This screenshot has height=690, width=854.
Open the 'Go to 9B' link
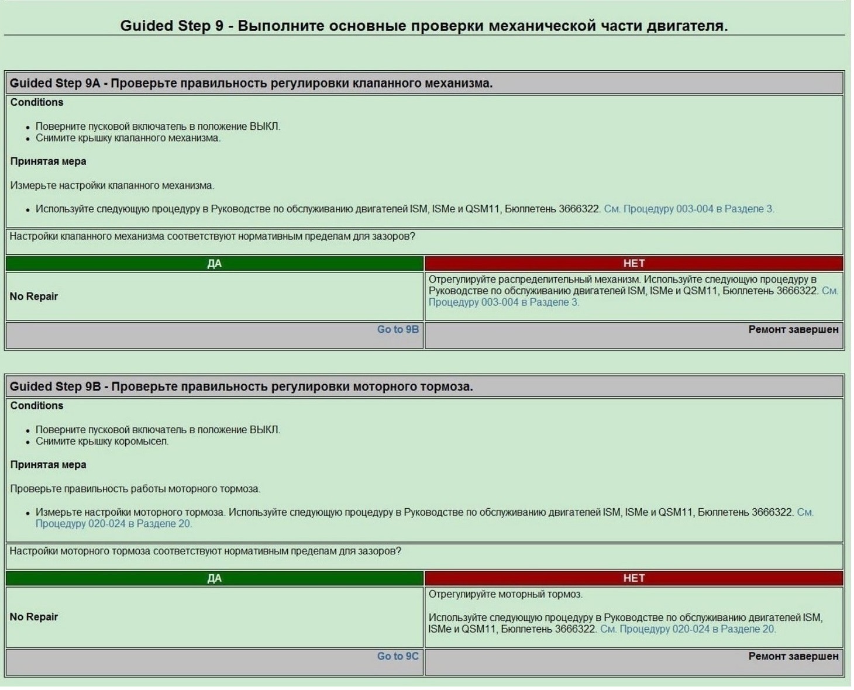pyautogui.click(x=398, y=329)
